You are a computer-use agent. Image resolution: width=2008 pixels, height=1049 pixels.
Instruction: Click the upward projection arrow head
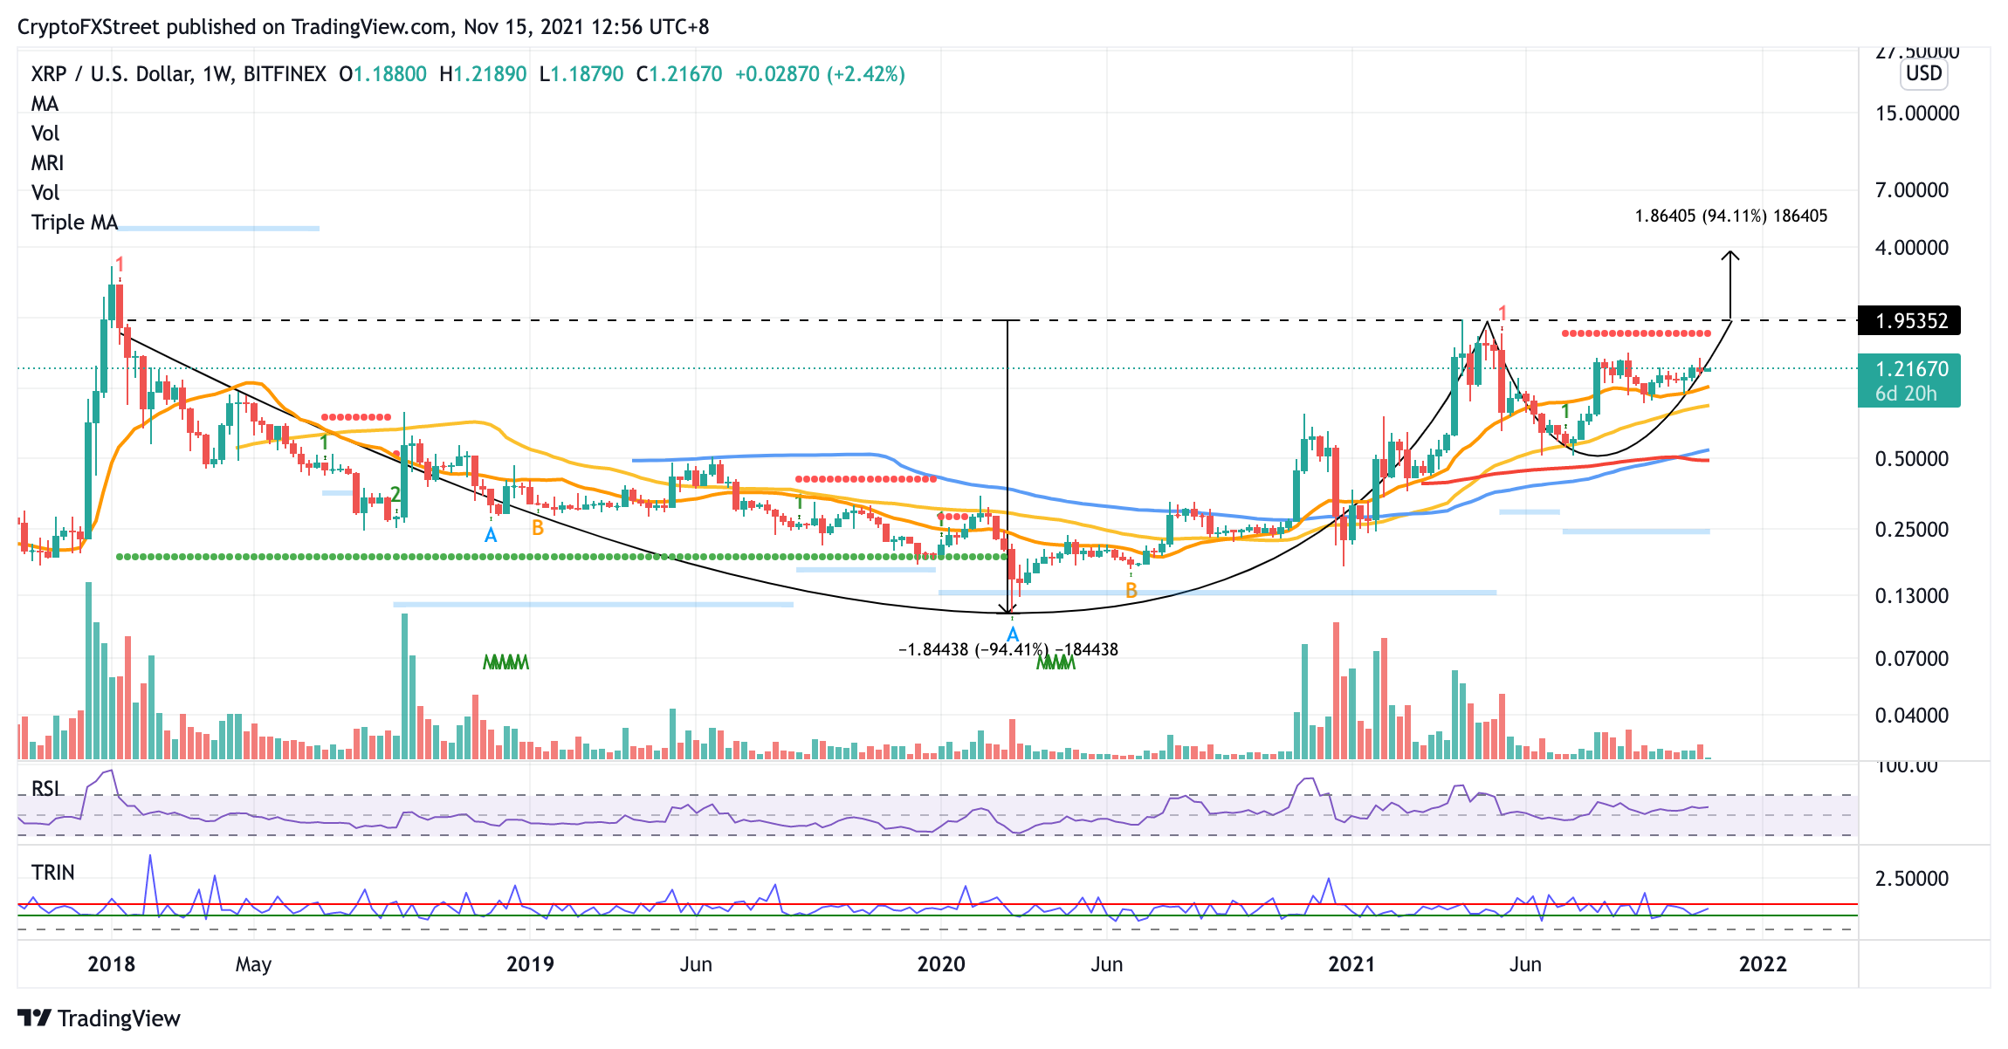tap(1730, 256)
